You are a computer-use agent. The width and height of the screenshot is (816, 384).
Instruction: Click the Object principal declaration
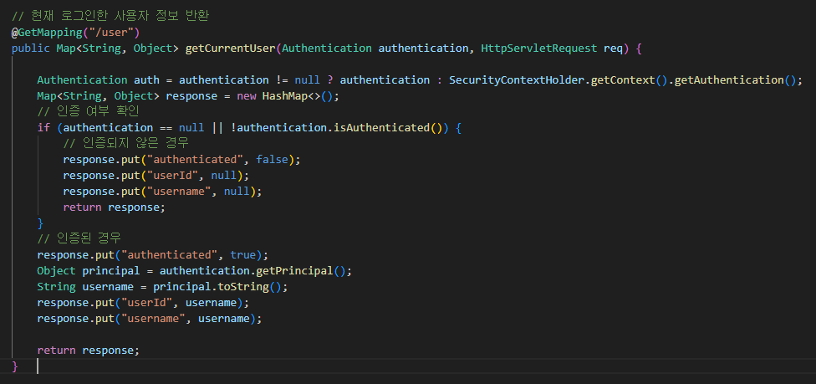tap(89, 271)
